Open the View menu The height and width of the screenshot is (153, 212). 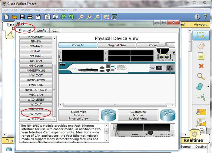click(x=37, y=10)
